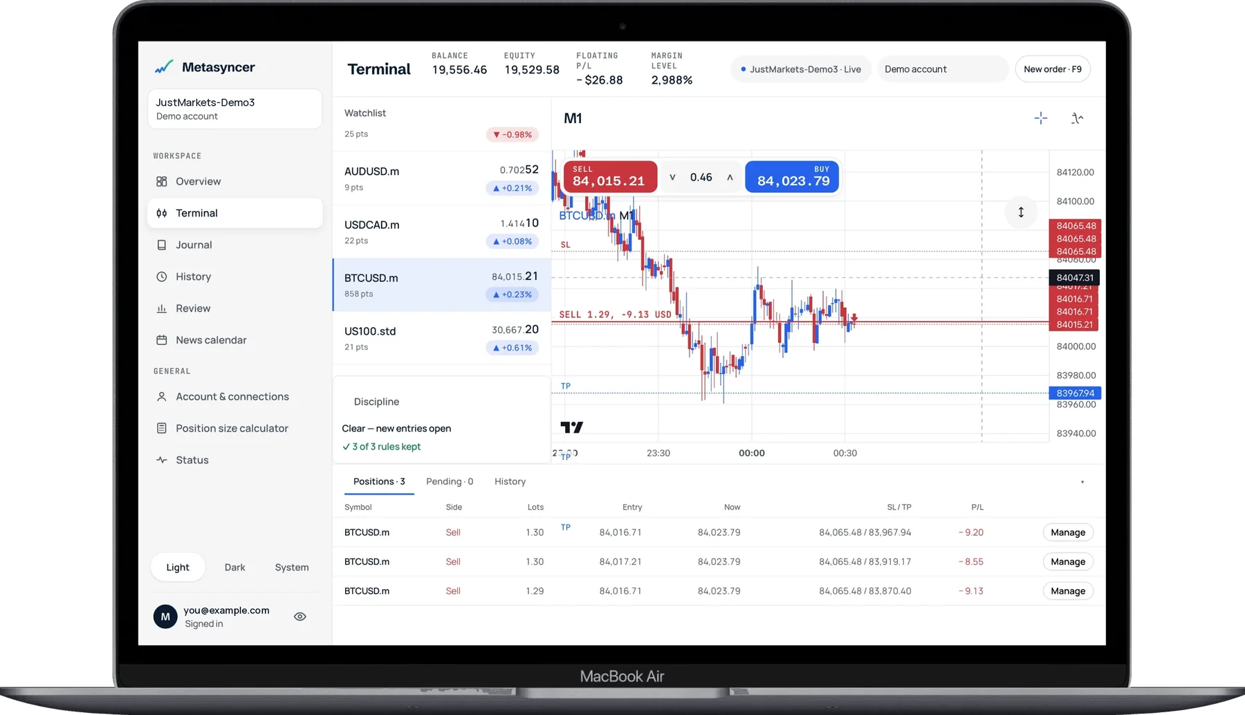Click the -9.20 P/L value
Screen dimensions: 1245x715
coord(971,532)
